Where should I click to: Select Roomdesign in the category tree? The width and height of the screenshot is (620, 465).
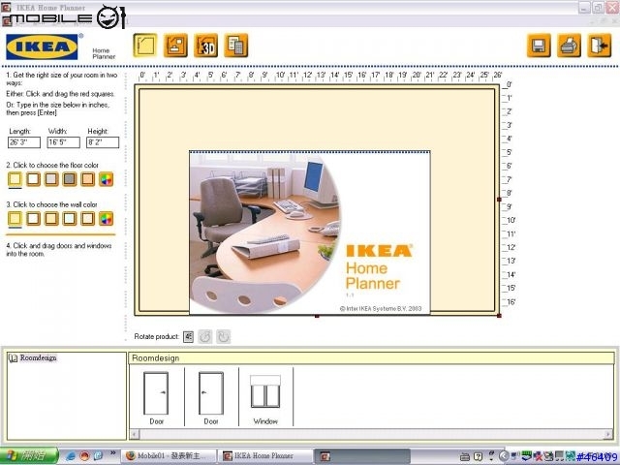tap(38, 357)
